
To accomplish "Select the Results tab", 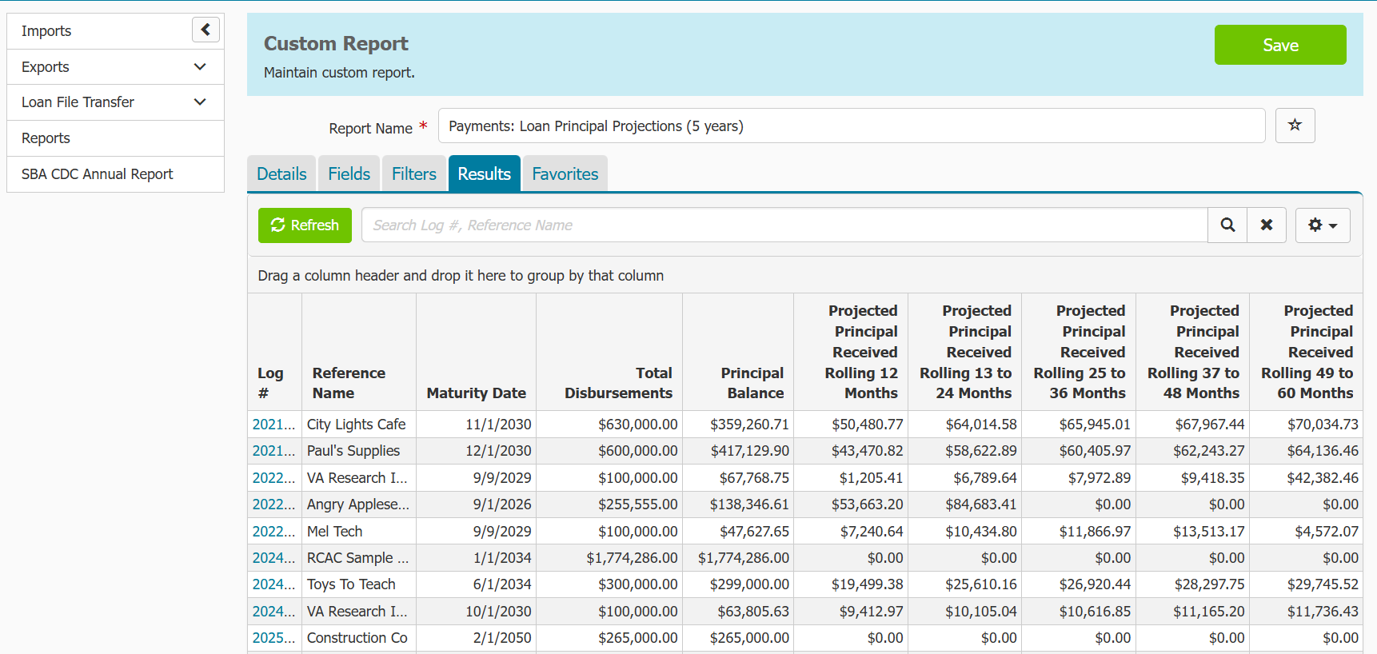I will click(x=485, y=173).
